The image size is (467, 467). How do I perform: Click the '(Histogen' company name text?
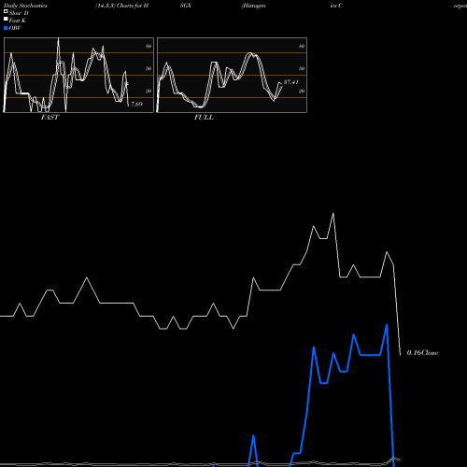[x=254, y=6]
